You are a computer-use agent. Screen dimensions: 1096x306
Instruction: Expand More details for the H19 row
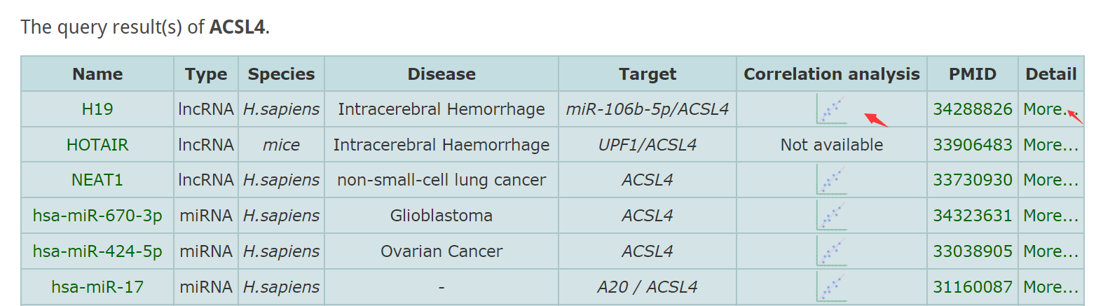point(1050,109)
